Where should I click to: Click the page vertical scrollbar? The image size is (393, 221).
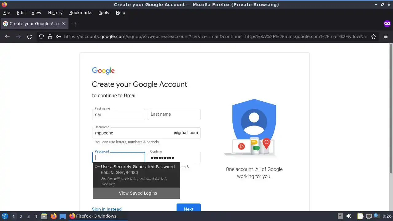tap(391, 109)
